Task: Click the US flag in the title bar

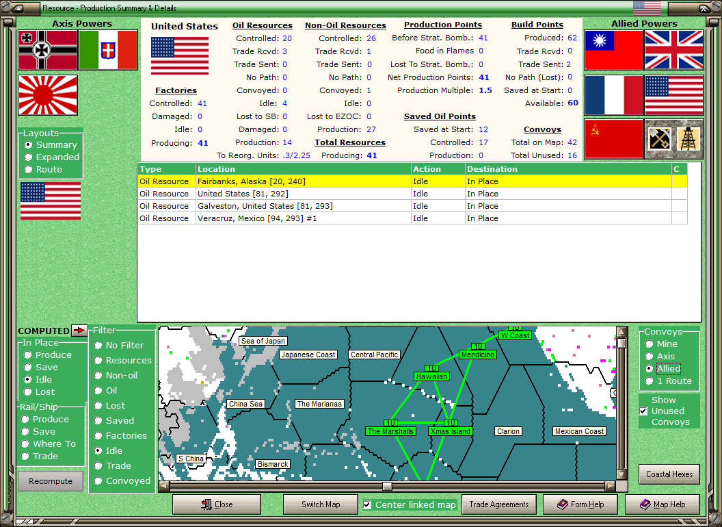Action: (646, 8)
